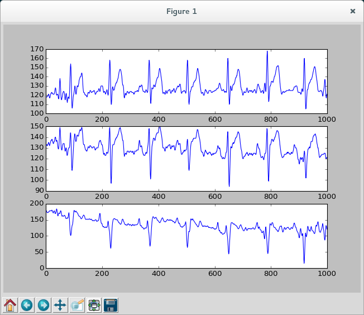Click the 400 x-axis label under top plot
This screenshot has height=315, width=364.
click(158, 119)
